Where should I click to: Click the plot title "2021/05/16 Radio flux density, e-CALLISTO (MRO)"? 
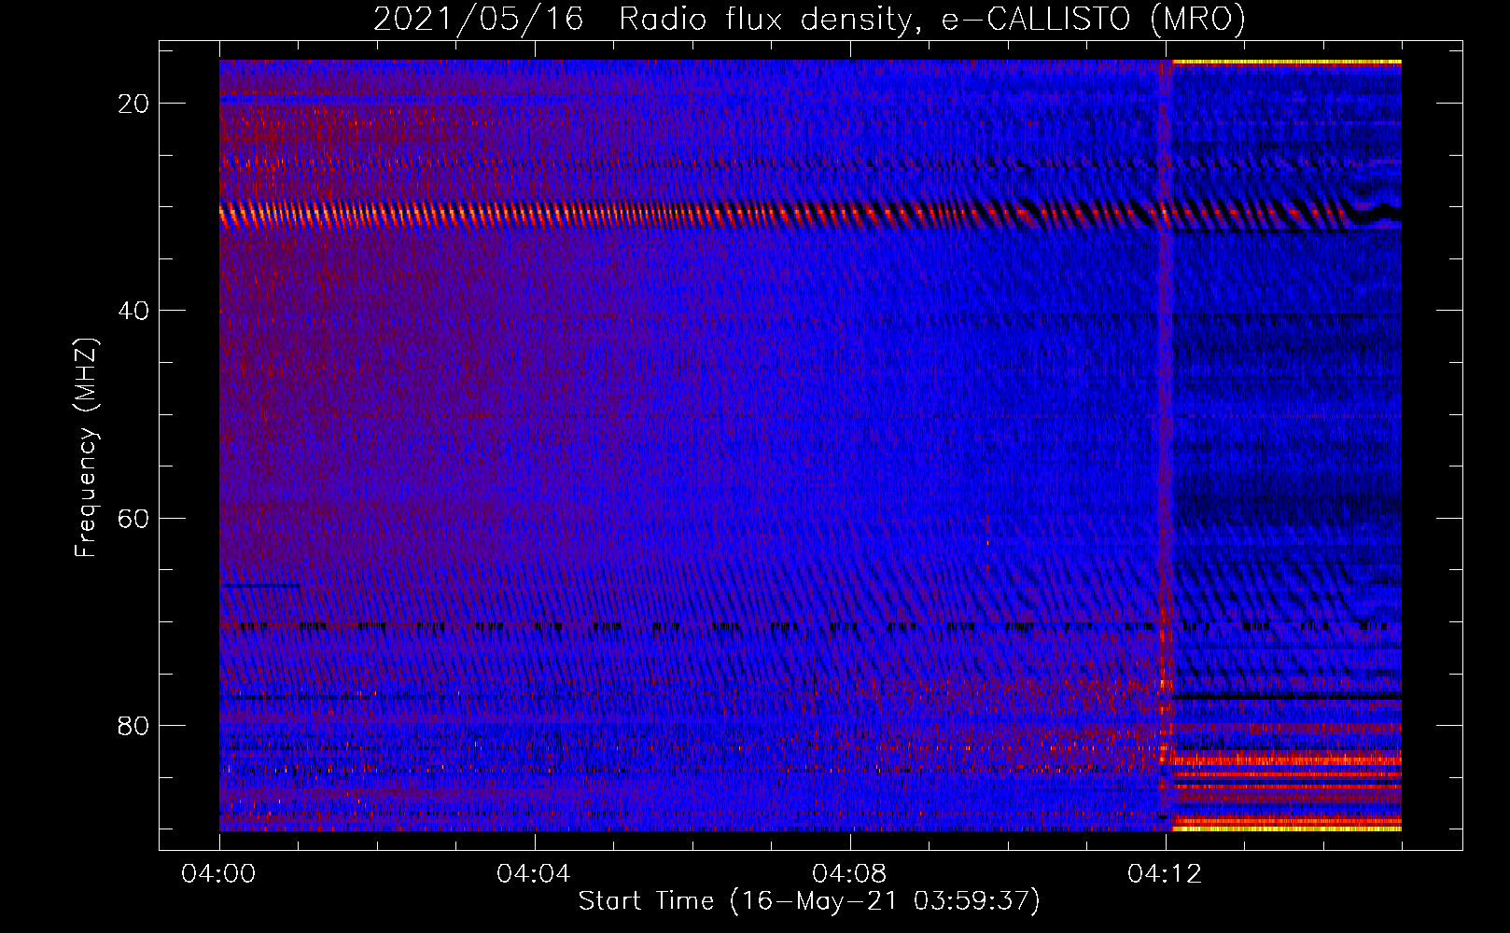click(x=809, y=19)
